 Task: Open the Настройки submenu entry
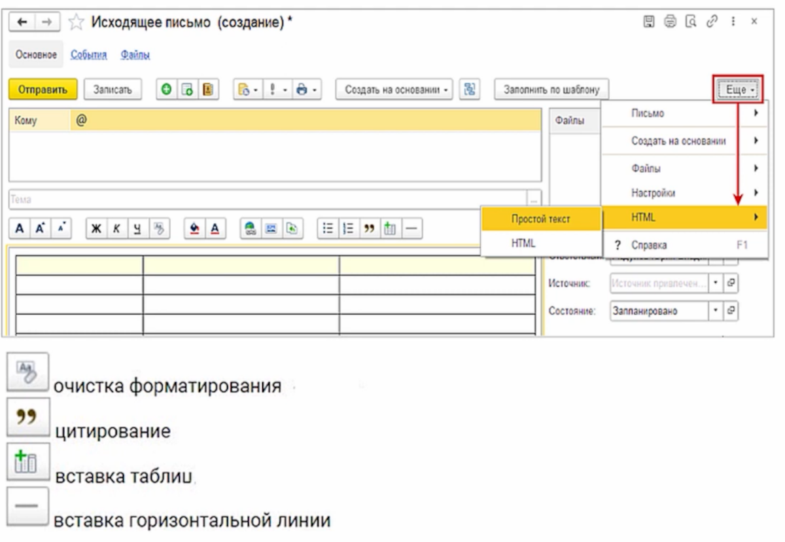coord(684,193)
